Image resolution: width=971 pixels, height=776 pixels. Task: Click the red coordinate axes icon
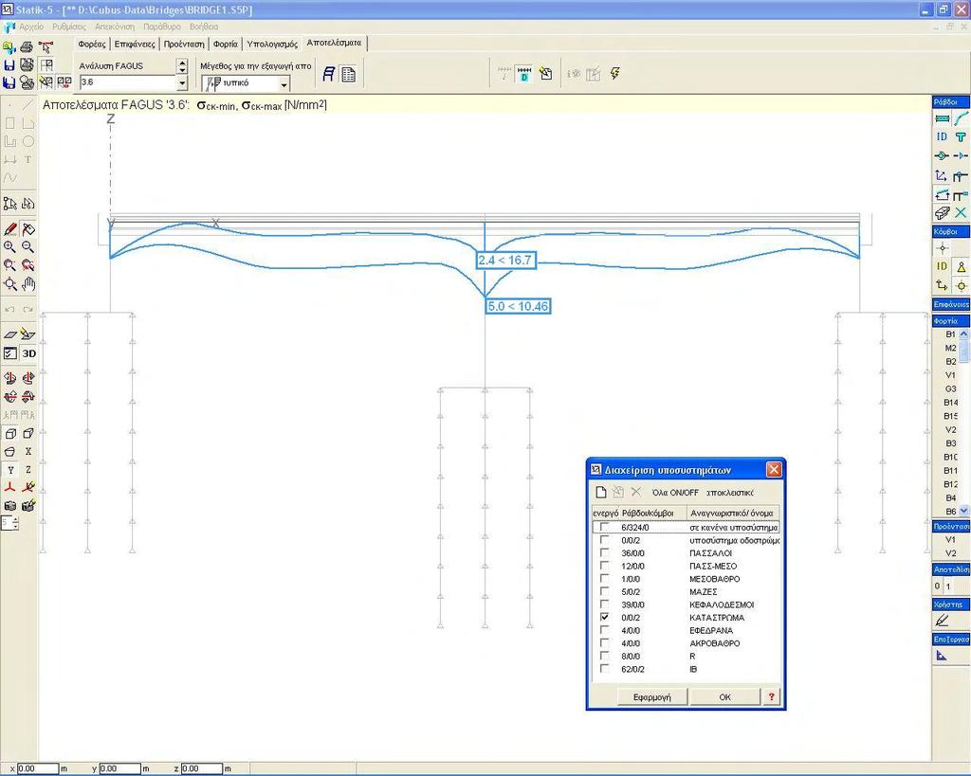pos(9,488)
